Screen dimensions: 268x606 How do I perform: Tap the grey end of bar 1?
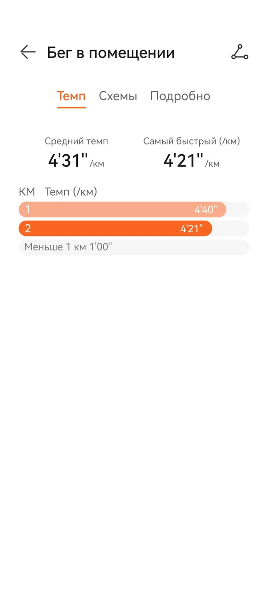[238, 210]
